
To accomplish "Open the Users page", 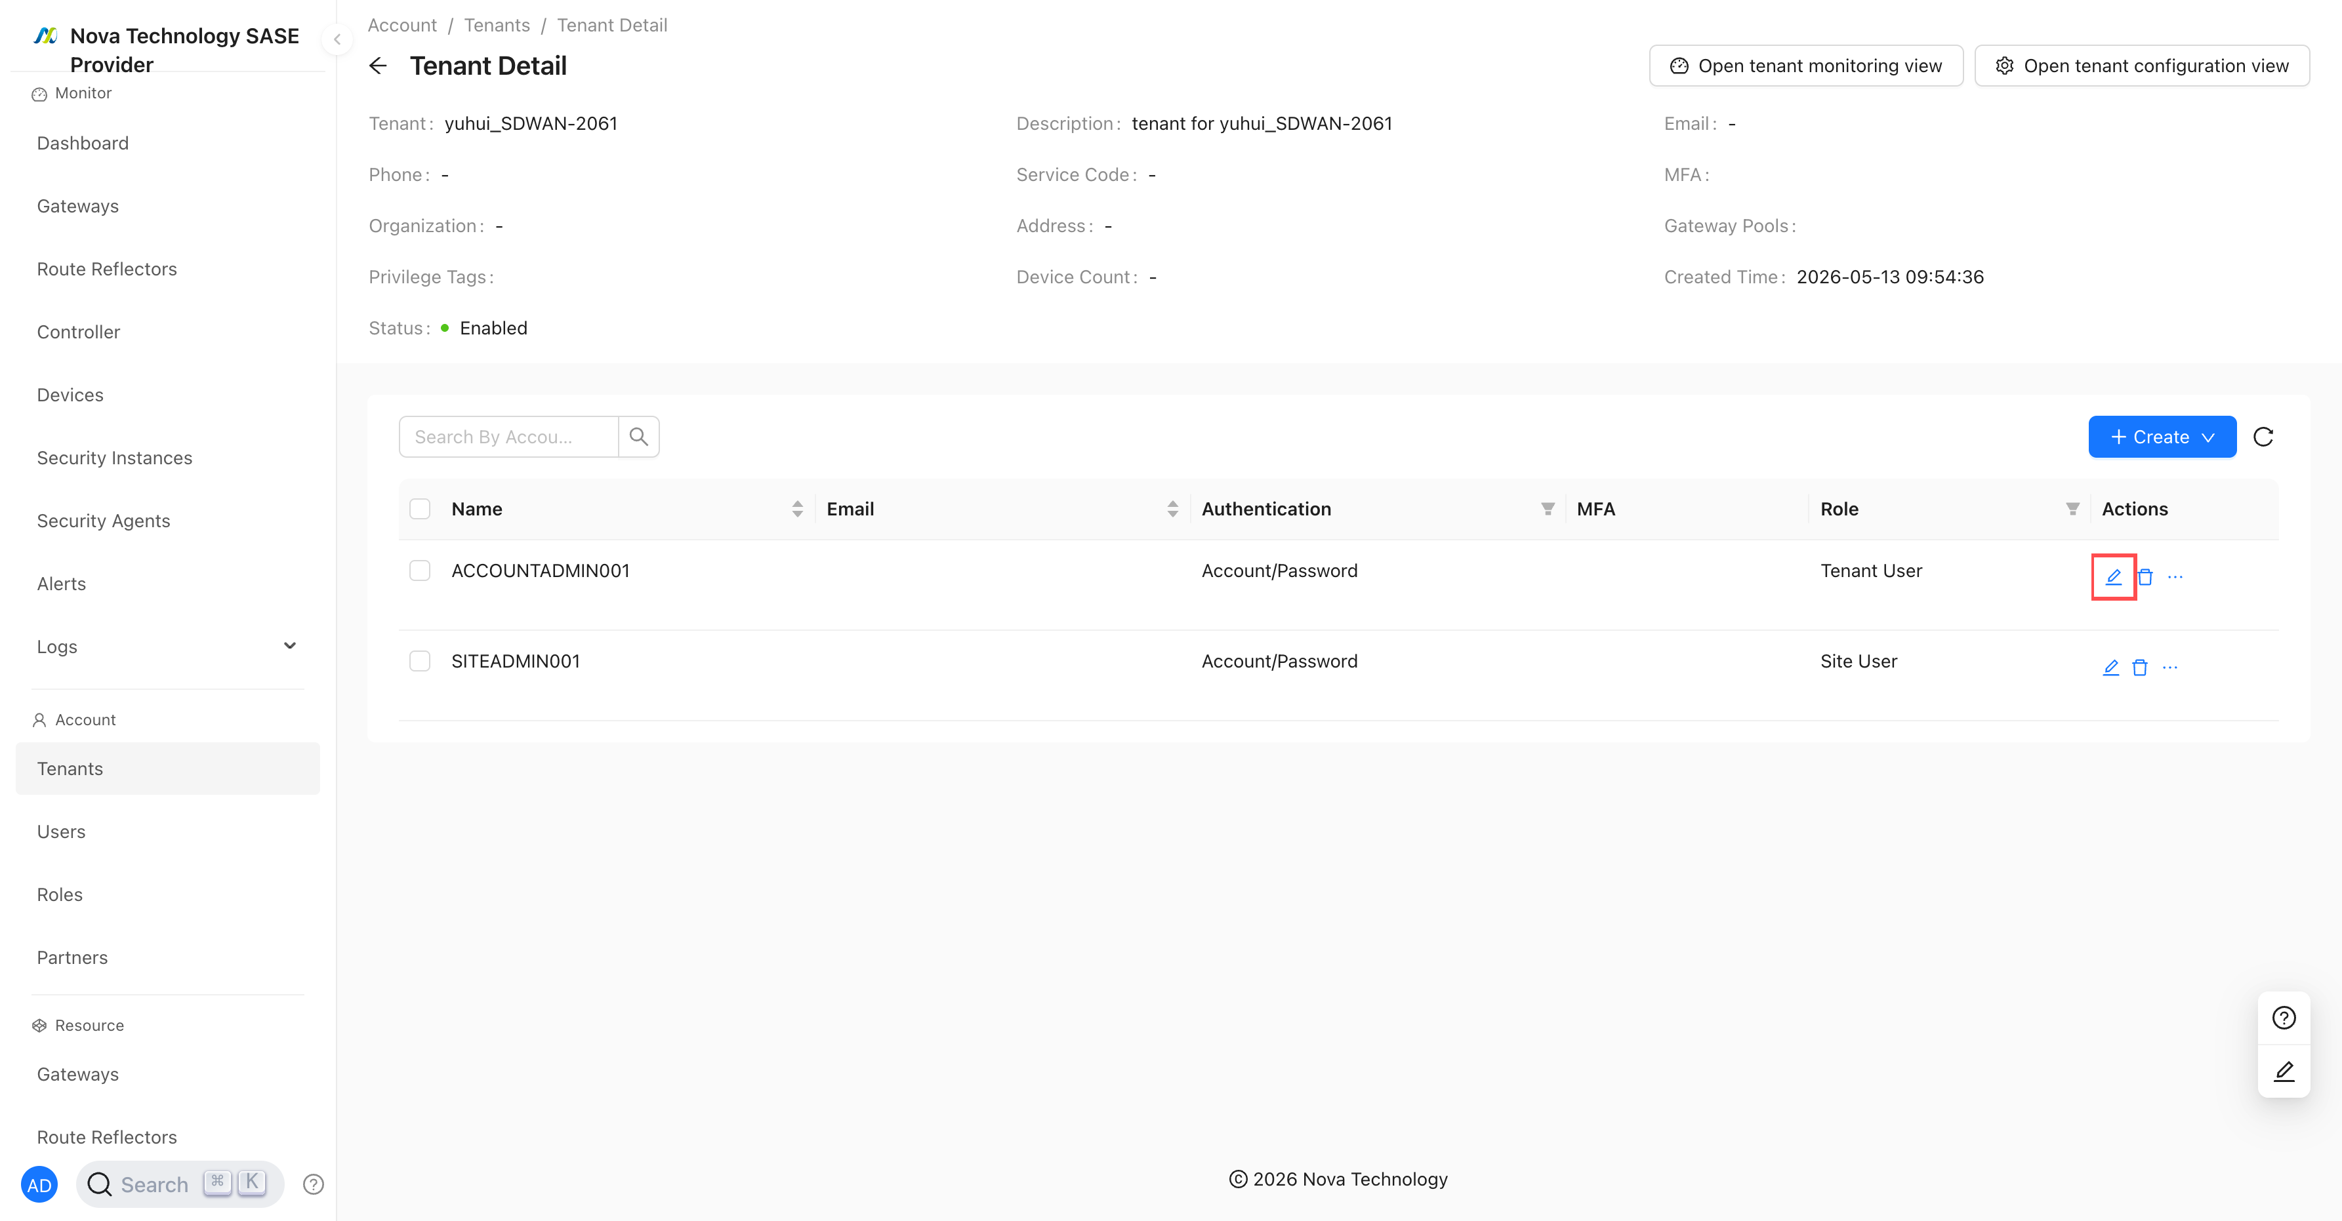I will [167, 832].
